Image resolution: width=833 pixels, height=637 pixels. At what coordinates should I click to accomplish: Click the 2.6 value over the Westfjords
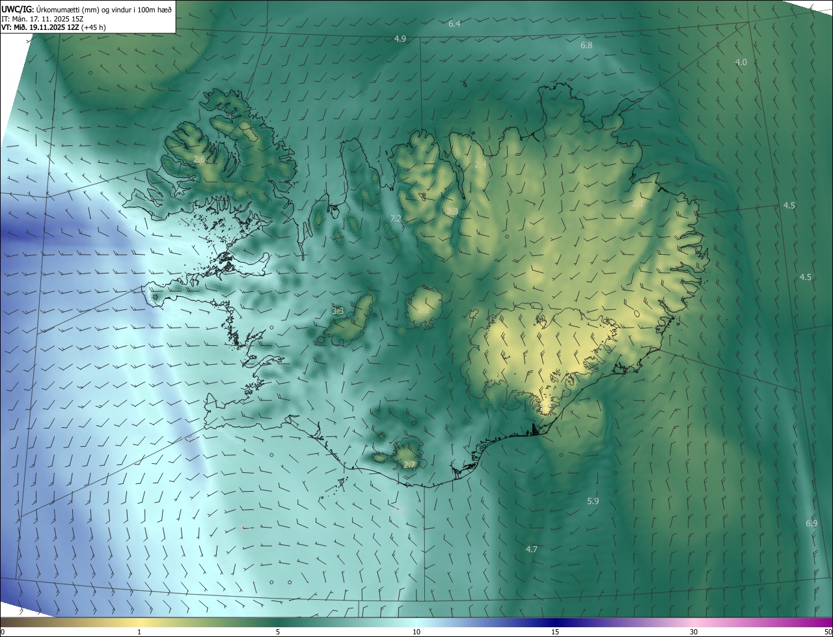200,159
